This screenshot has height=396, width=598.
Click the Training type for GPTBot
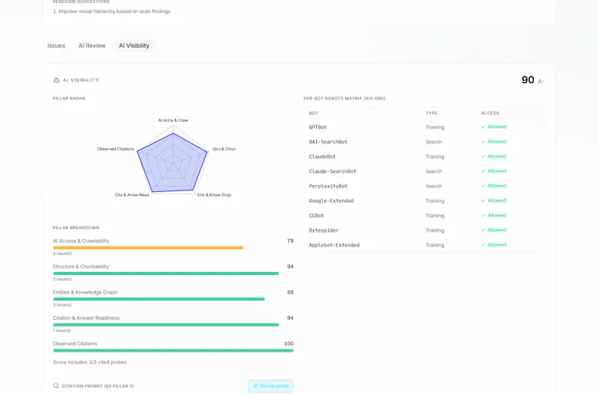[x=435, y=127]
